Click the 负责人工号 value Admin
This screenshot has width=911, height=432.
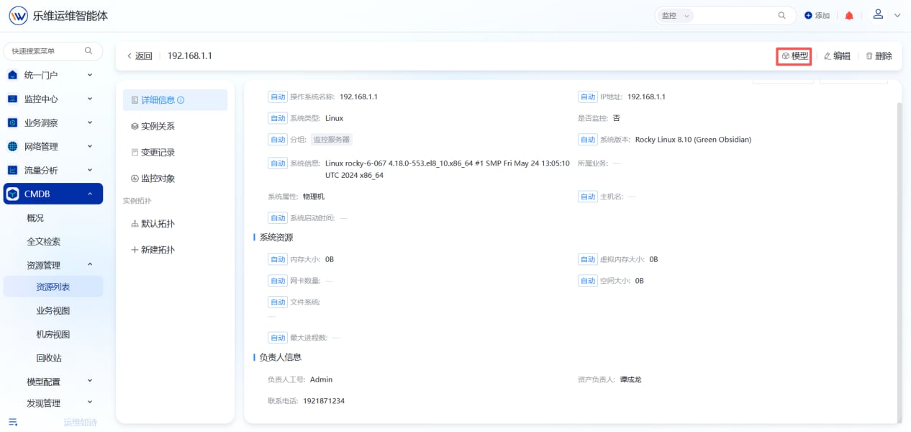[x=321, y=379]
